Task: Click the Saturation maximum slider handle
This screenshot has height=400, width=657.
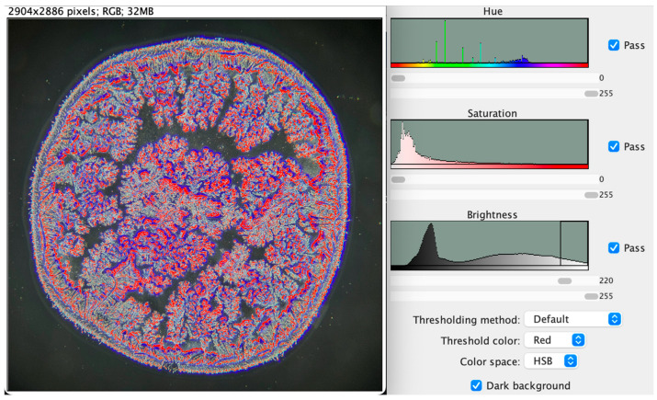Action: click(x=591, y=195)
